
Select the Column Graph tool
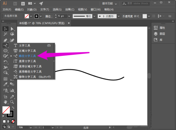(12, 91)
